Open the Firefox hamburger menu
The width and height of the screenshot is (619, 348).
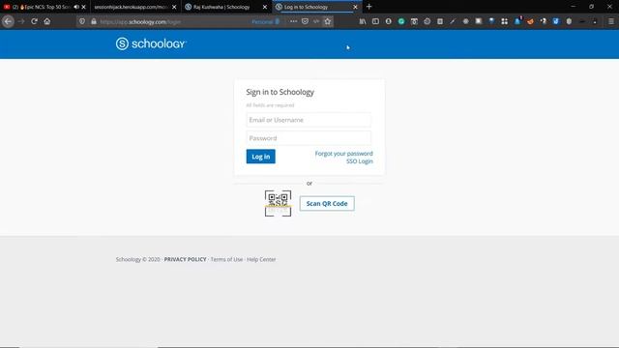(x=610, y=21)
